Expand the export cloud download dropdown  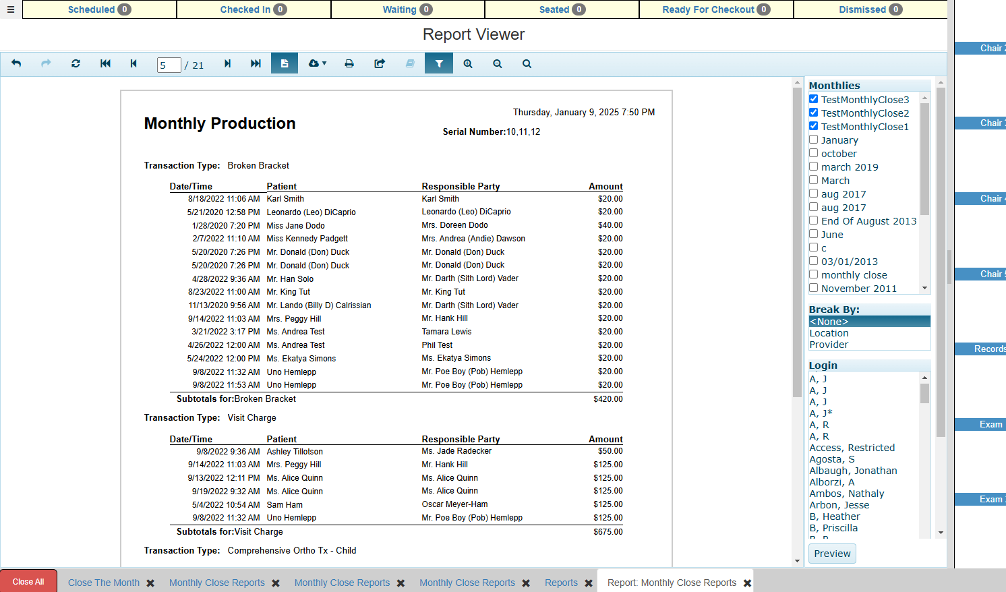317,63
